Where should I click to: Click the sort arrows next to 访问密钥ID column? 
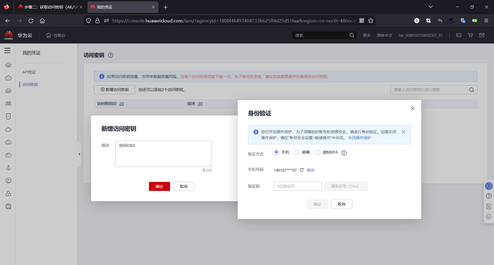pyautogui.click(x=122, y=104)
